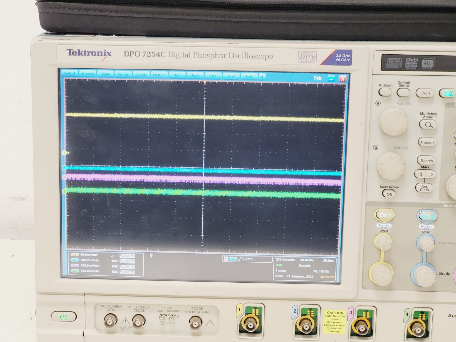The image size is (456, 342).
Task: Close the Tek scope application with X
Action: click(343, 79)
